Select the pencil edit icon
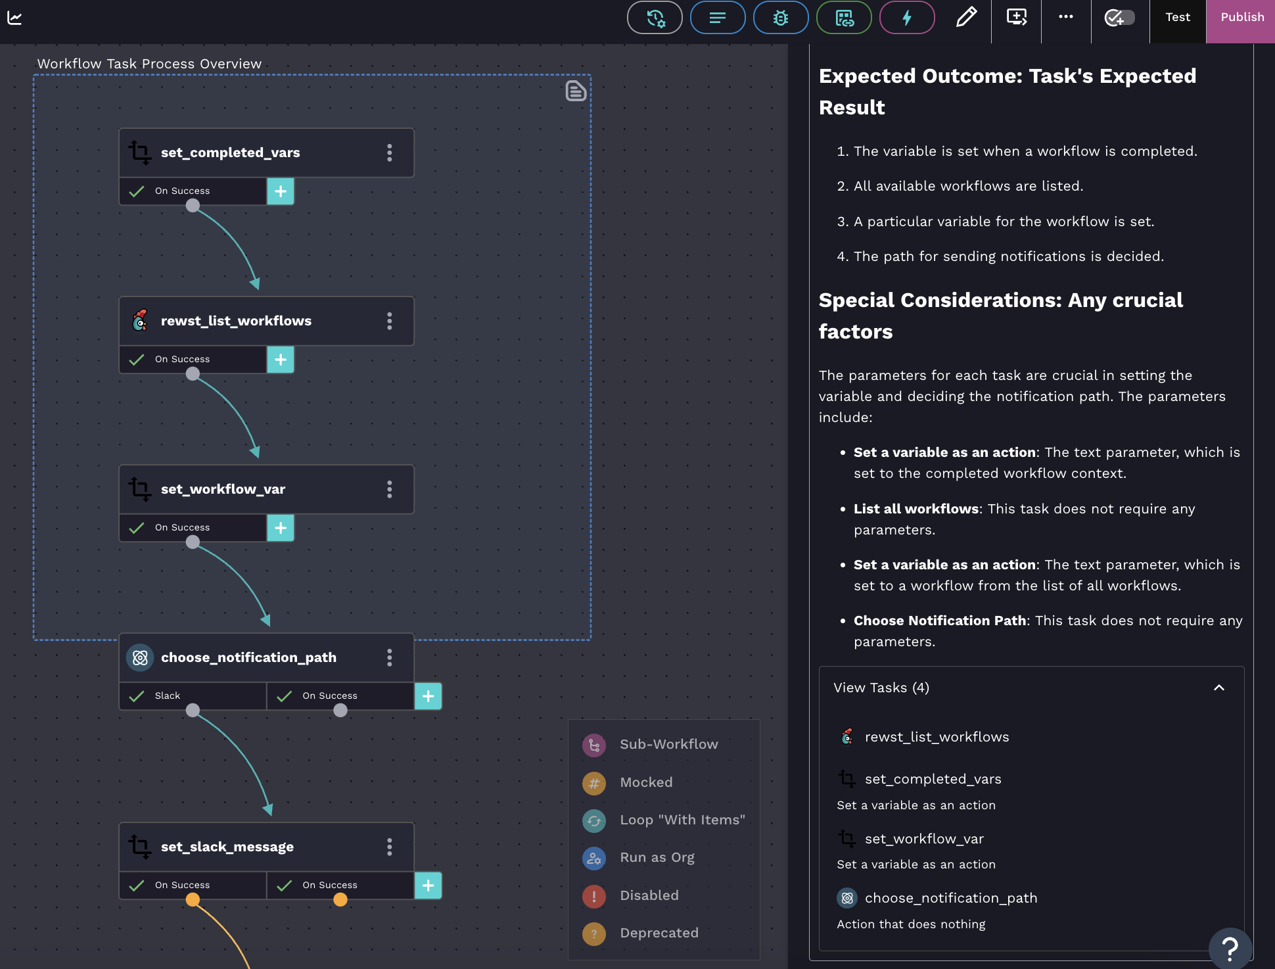 point(965,18)
